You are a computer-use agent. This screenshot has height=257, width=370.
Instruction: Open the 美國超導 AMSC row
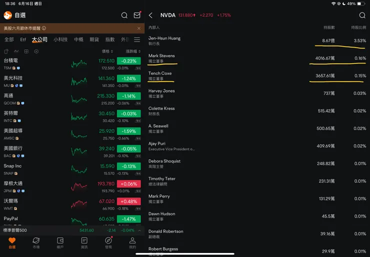coord(72,134)
